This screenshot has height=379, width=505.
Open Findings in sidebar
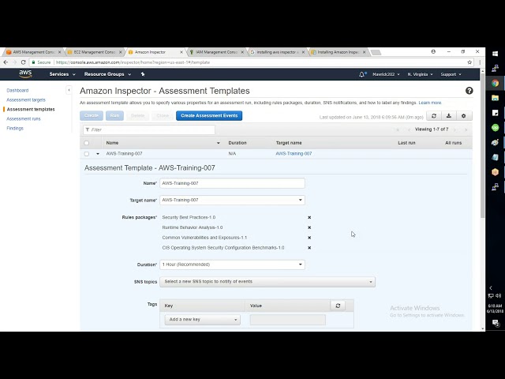(x=15, y=128)
